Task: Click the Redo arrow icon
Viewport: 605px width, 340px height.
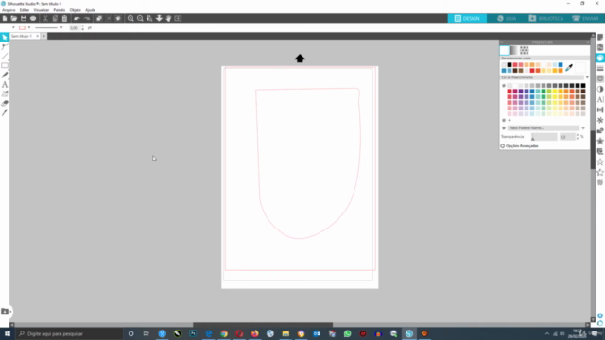Action: tap(87, 18)
